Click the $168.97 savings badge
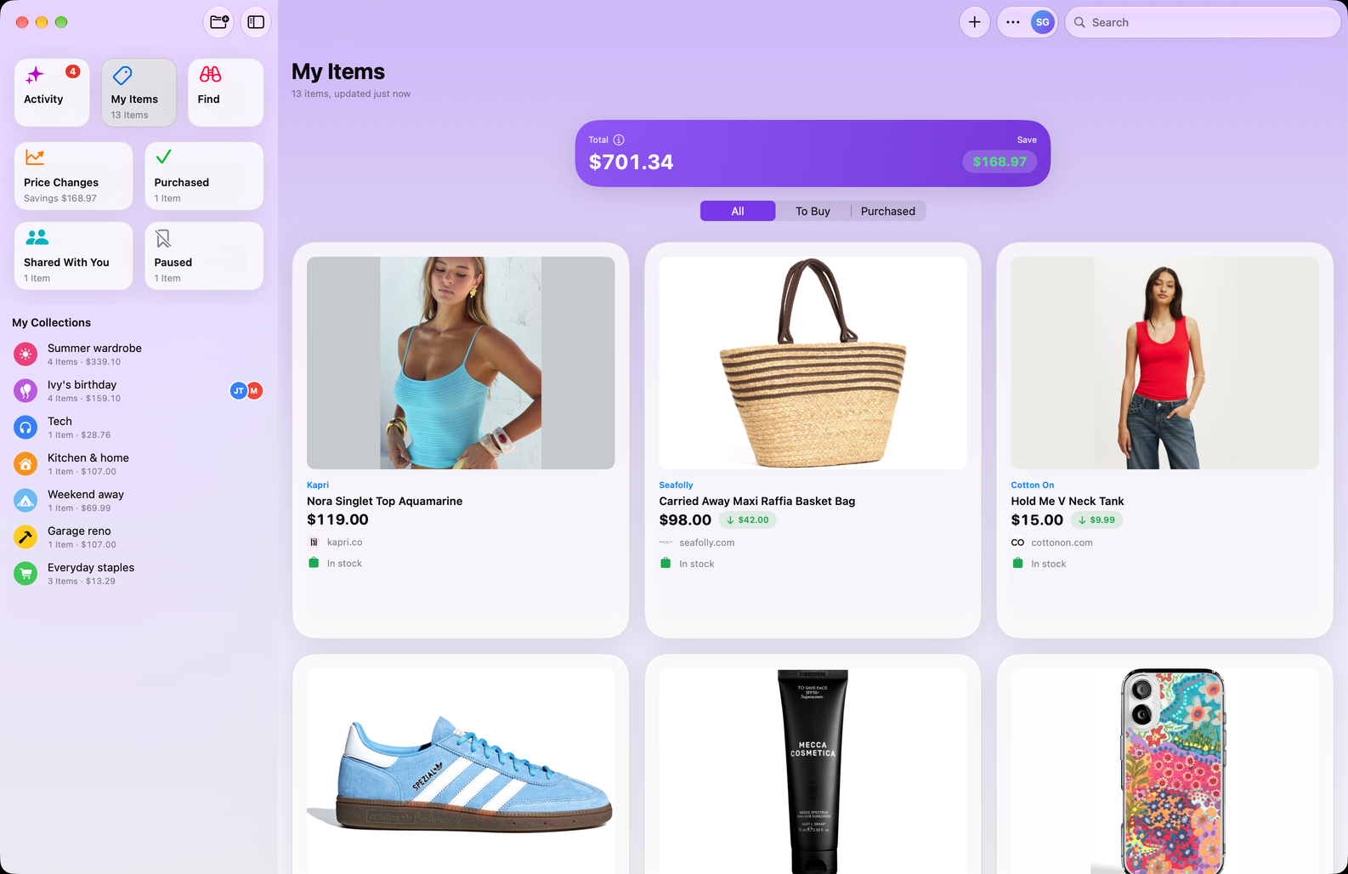The image size is (1348, 874). coord(1000,162)
